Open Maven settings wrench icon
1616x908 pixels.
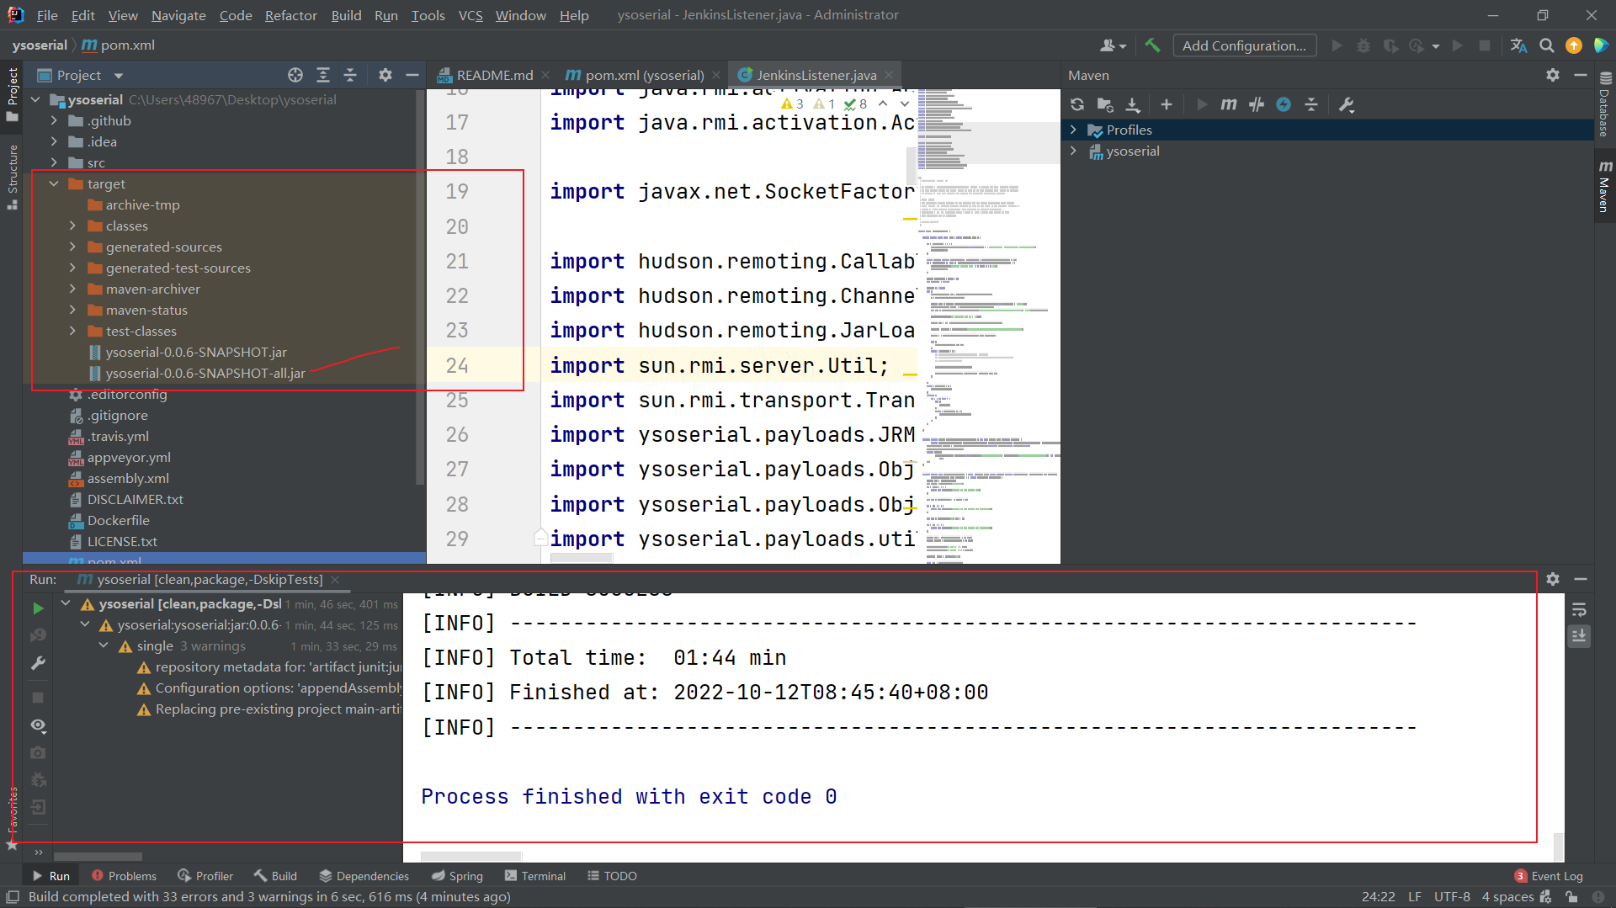[x=1347, y=104]
